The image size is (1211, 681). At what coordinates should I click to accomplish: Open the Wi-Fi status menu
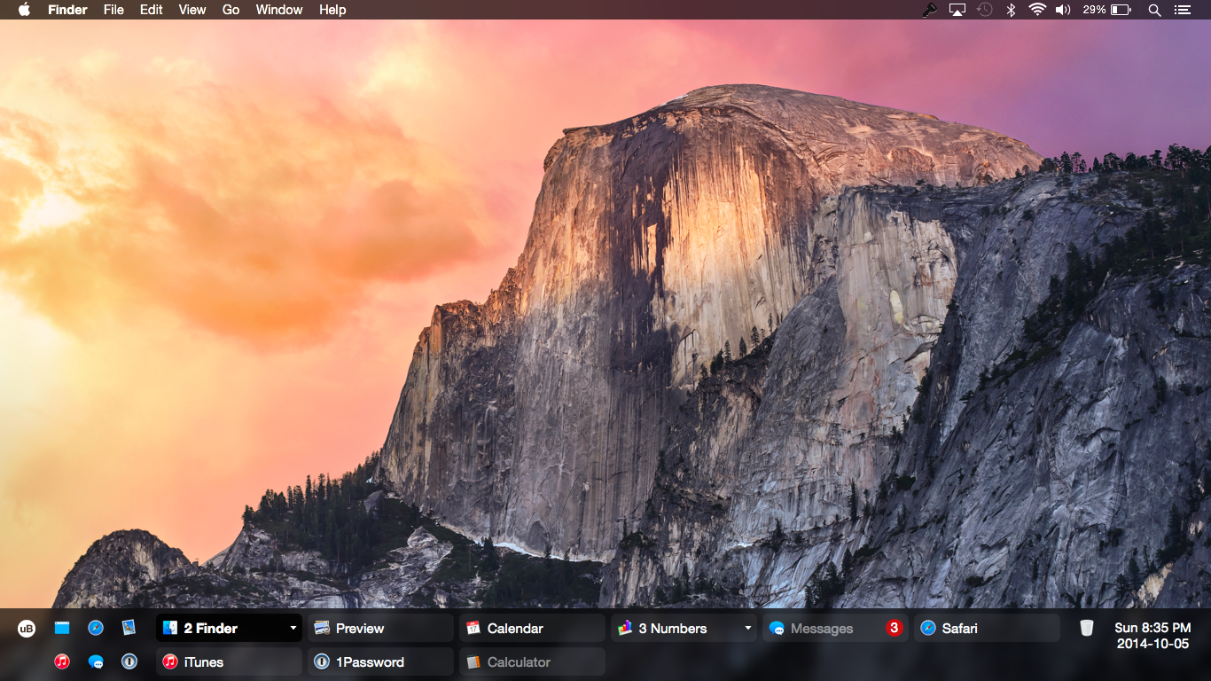tap(1037, 10)
